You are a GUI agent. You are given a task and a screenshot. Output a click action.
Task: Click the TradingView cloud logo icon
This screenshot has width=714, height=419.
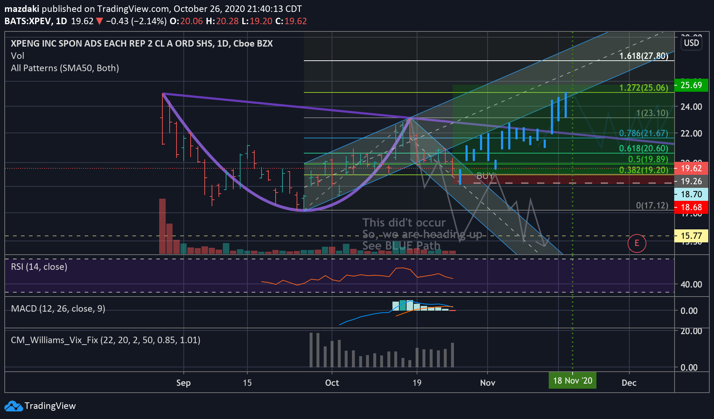click(x=14, y=406)
